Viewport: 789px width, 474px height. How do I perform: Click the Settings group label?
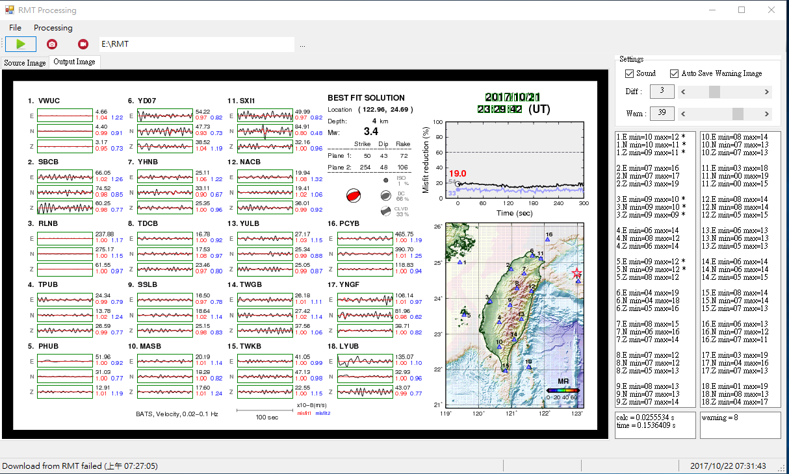click(631, 59)
